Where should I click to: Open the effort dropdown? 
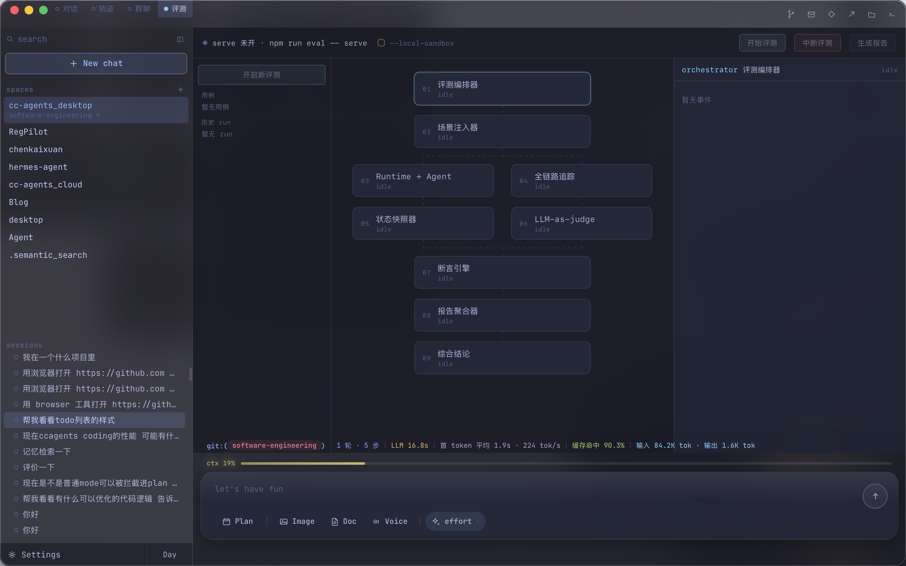click(455, 521)
